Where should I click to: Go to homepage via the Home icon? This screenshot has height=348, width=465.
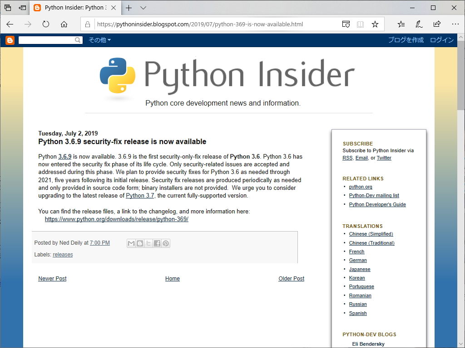point(64,24)
